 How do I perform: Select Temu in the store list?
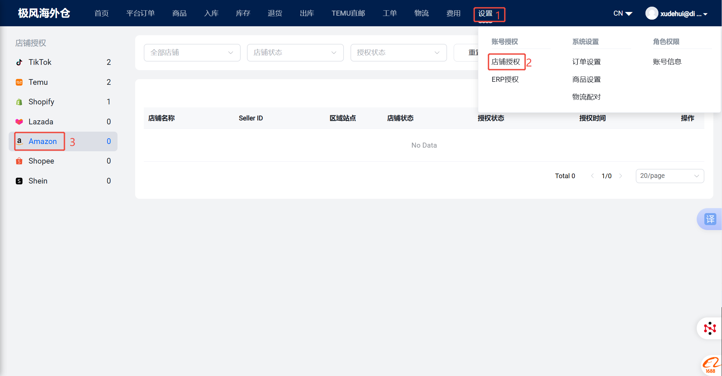pos(63,82)
